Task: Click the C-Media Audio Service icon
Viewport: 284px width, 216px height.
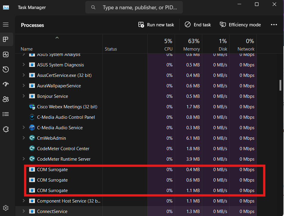Action: (x=32, y=127)
